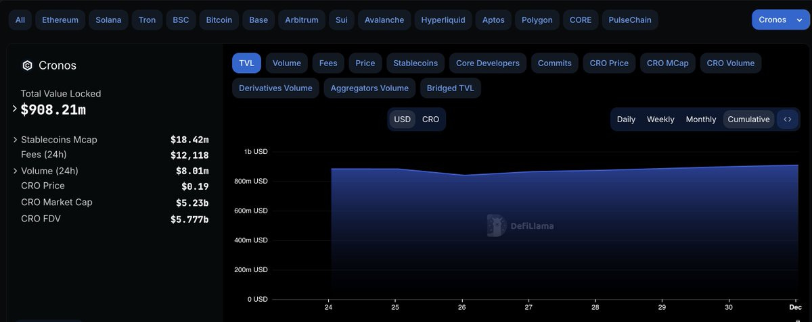Toggle the TVL chart metric

click(x=246, y=63)
